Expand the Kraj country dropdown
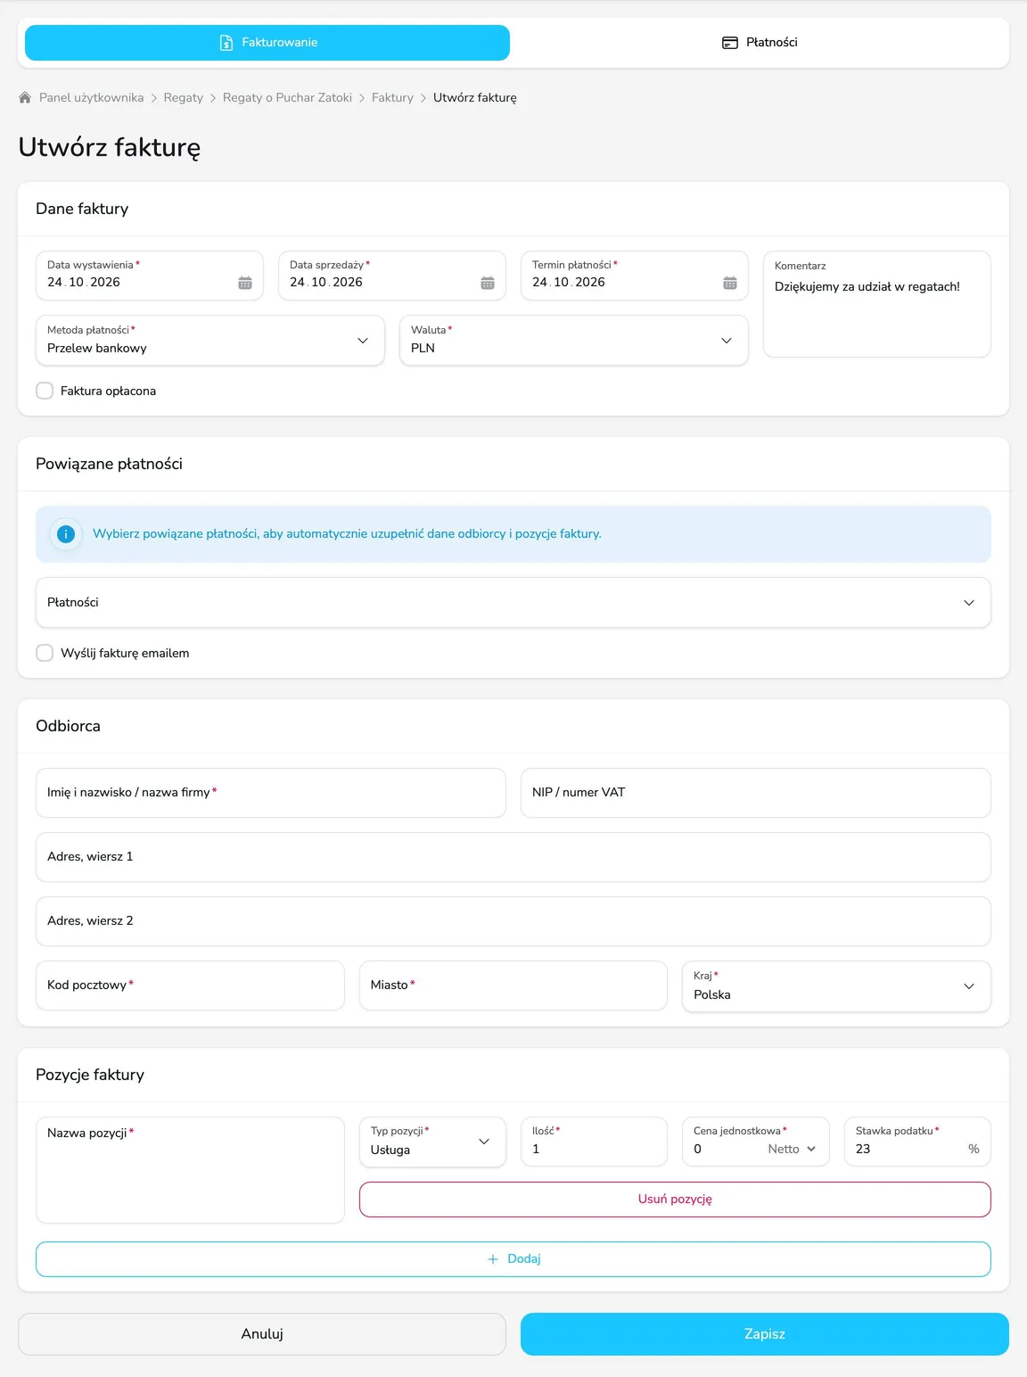The width and height of the screenshot is (1027, 1377). tap(836, 985)
